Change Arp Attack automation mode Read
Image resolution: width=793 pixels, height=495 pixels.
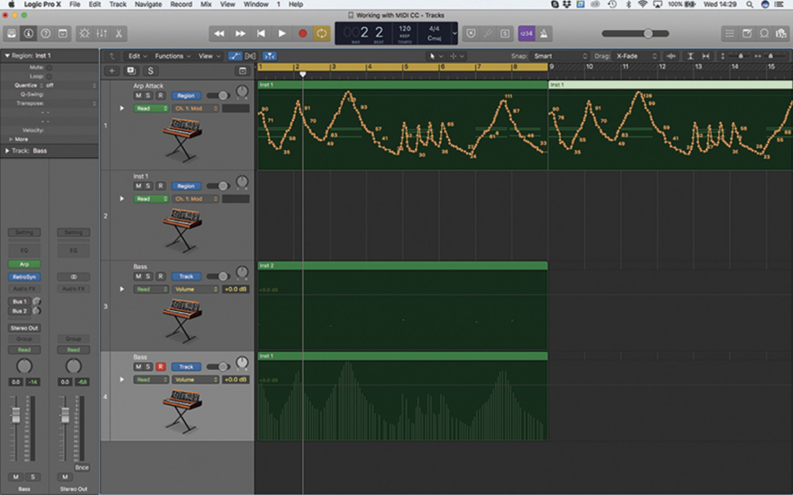[151, 108]
